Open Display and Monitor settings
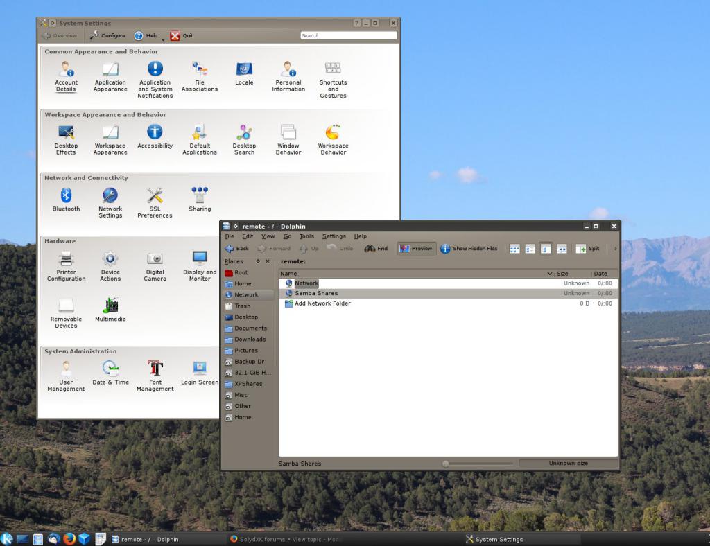The width and height of the screenshot is (710, 546). (200, 266)
